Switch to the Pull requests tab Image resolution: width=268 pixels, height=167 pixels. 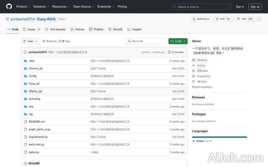click(x=55, y=29)
